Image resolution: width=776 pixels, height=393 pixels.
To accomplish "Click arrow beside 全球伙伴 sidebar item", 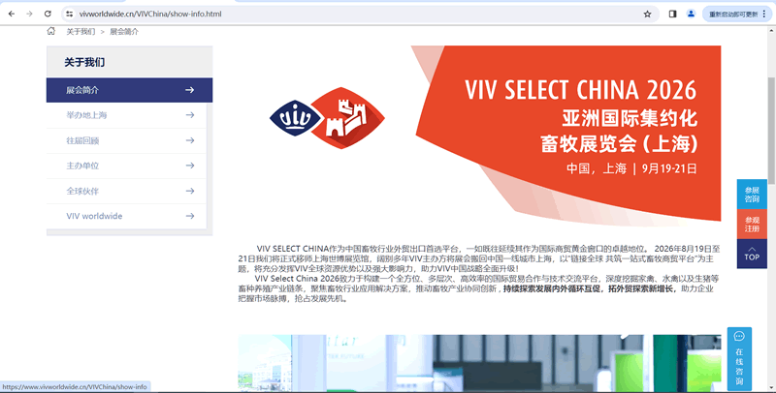I will [x=190, y=191].
